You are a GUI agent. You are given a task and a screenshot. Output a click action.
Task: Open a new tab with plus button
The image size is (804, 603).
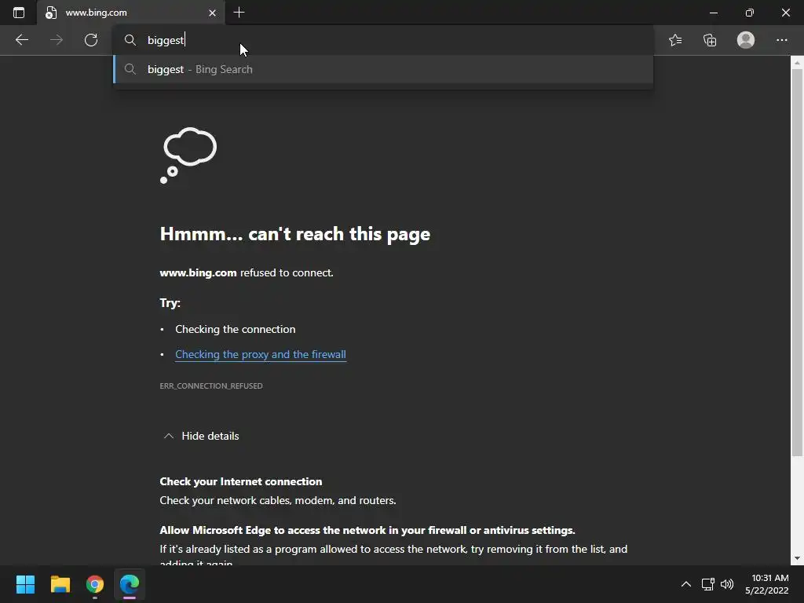pos(239,13)
